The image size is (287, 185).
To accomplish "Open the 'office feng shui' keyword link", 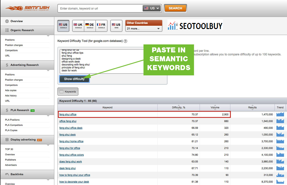I will pyautogui.click(x=68, y=121).
